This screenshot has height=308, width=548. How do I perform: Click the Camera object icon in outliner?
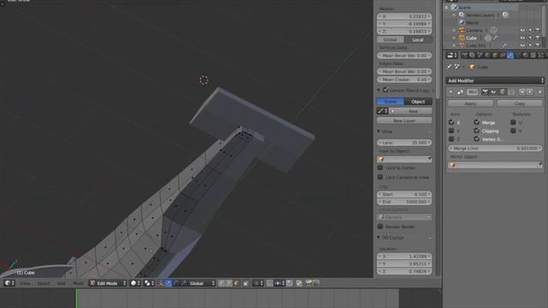click(x=462, y=31)
